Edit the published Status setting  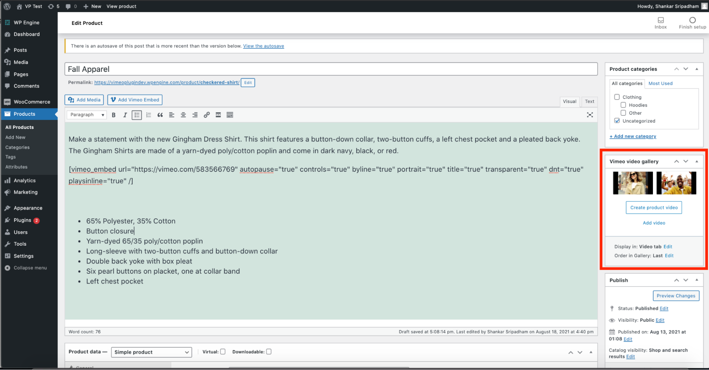(664, 309)
